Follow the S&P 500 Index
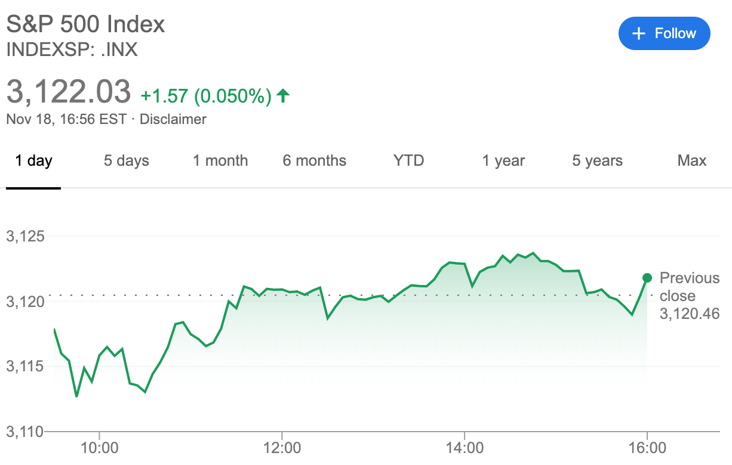 [665, 33]
